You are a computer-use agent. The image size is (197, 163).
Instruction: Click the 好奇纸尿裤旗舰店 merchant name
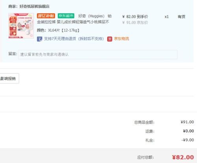click(x=34, y=6)
